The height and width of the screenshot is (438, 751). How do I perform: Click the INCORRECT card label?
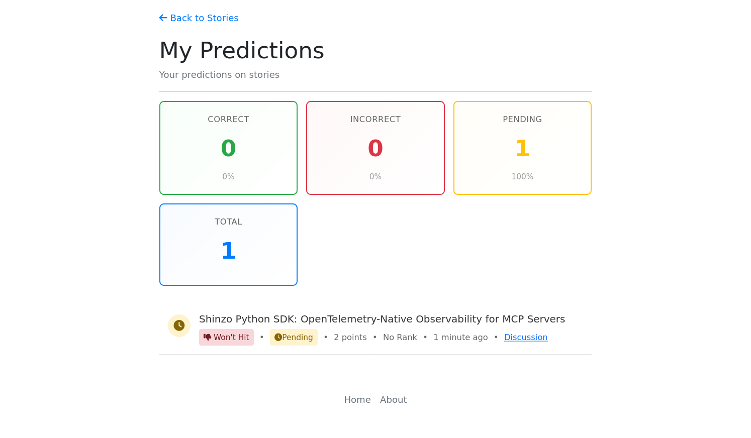click(375, 119)
